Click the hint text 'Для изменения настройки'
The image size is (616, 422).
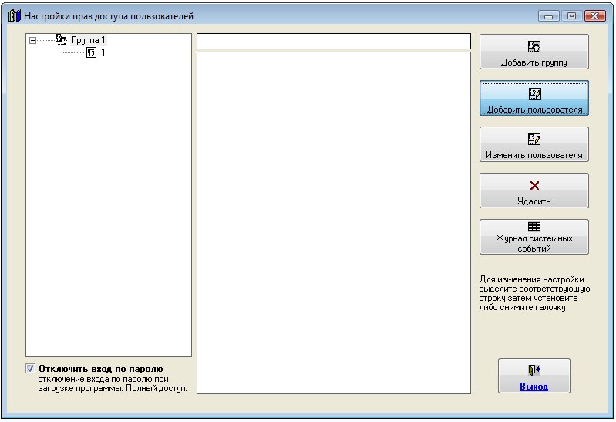[531, 279]
